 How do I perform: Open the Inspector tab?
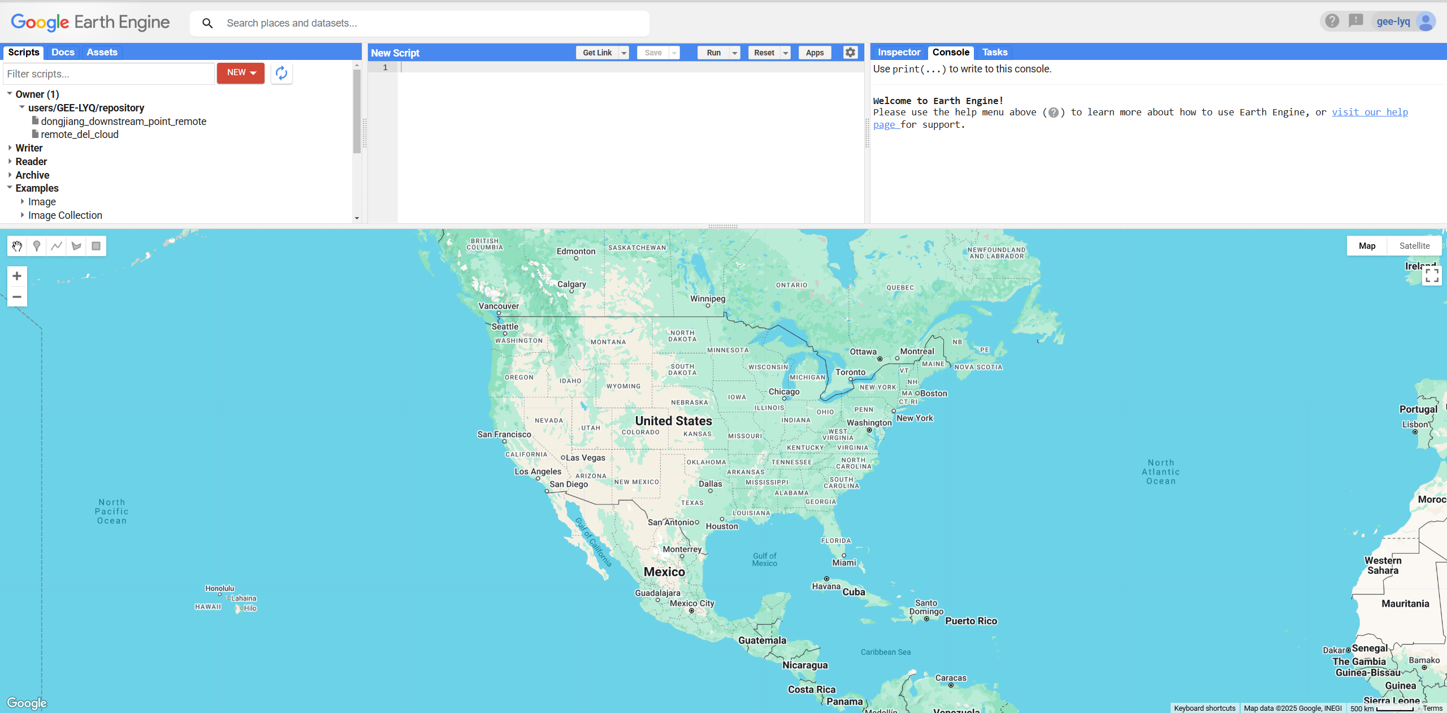pos(899,52)
